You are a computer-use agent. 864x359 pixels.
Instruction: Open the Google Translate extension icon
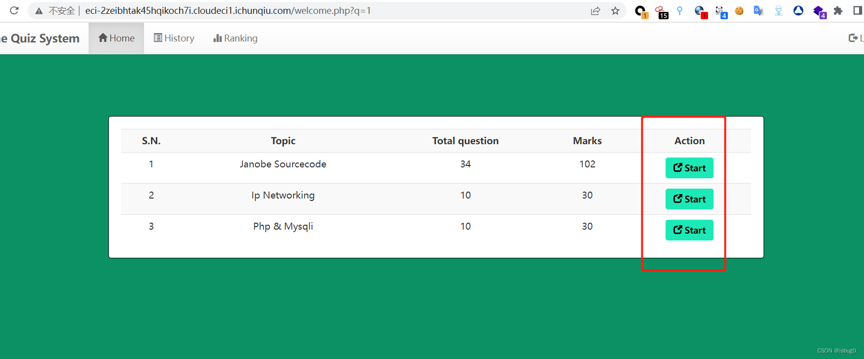(x=759, y=11)
